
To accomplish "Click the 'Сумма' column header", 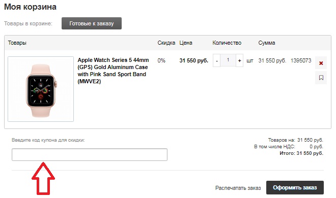I will [267, 43].
